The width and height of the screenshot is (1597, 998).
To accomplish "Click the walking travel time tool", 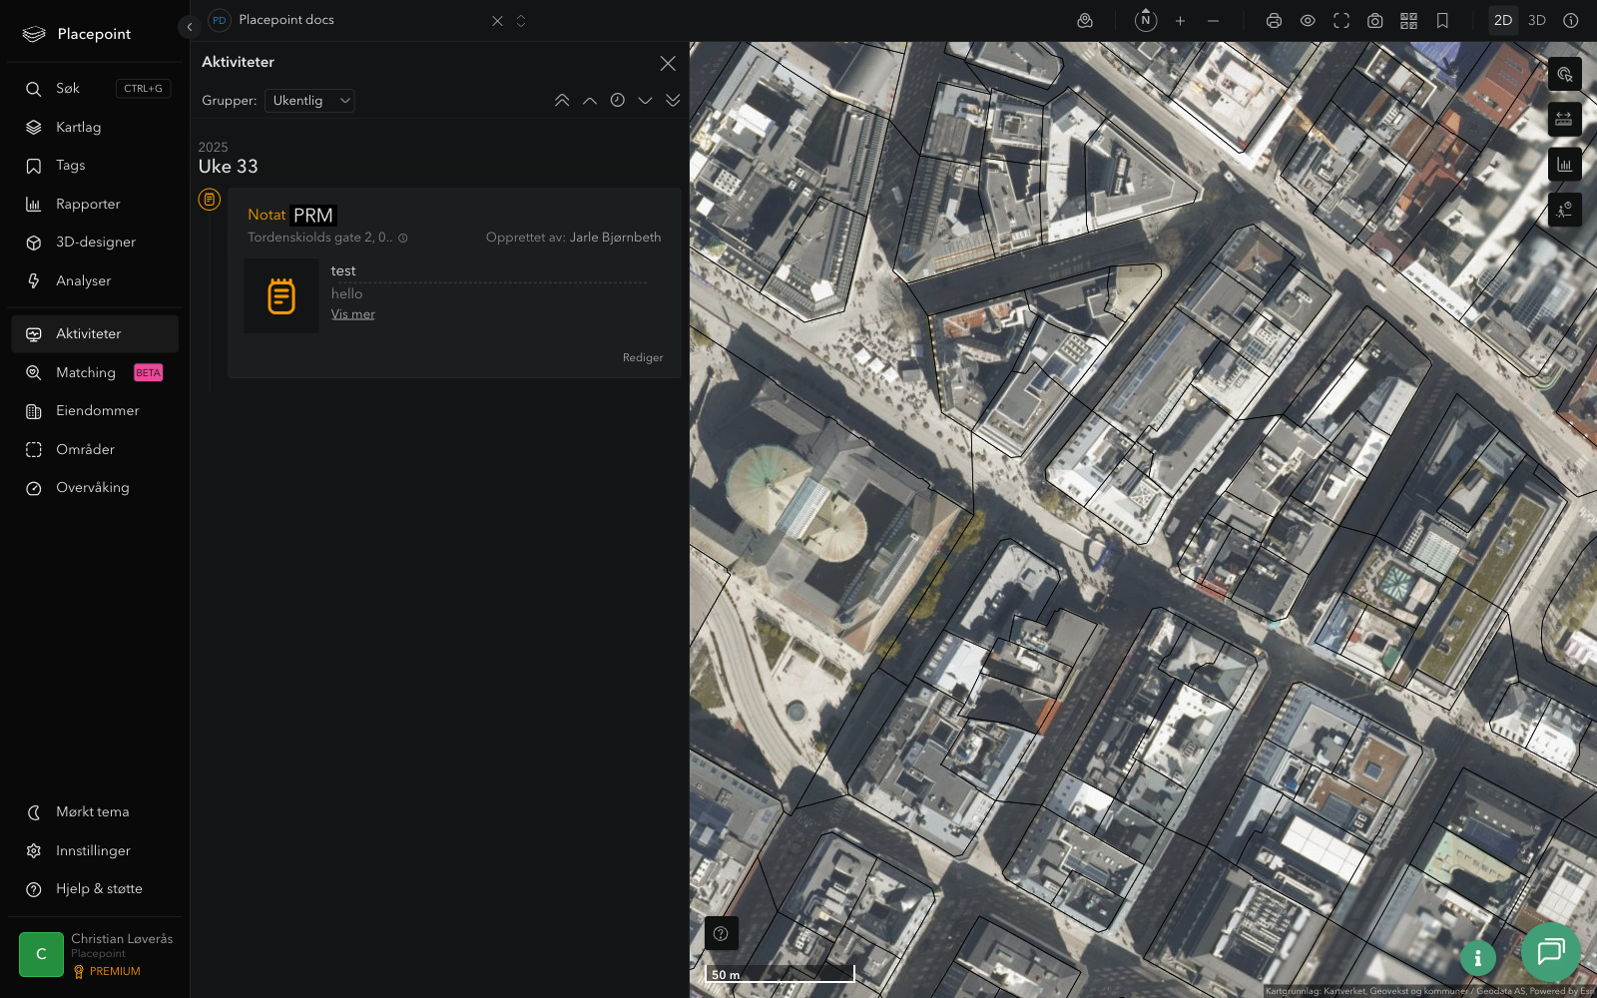I will click(1564, 210).
